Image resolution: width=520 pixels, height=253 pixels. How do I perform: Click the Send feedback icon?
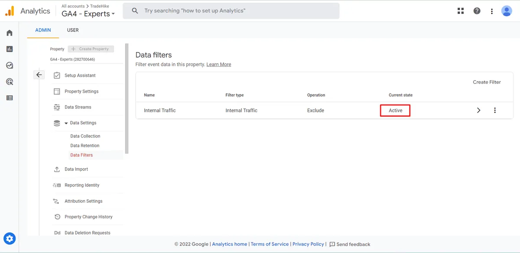tap(332, 244)
